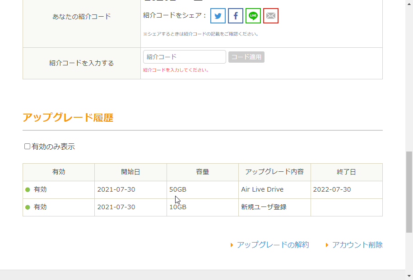This screenshot has height=280, width=413.
Task: Open the アカウント削除 link
Action: pos(357,245)
